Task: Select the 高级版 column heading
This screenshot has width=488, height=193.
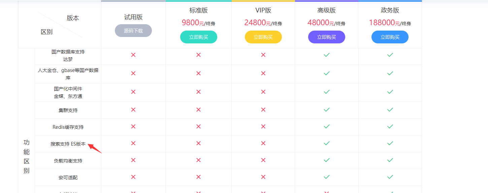Action: coord(326,10)
